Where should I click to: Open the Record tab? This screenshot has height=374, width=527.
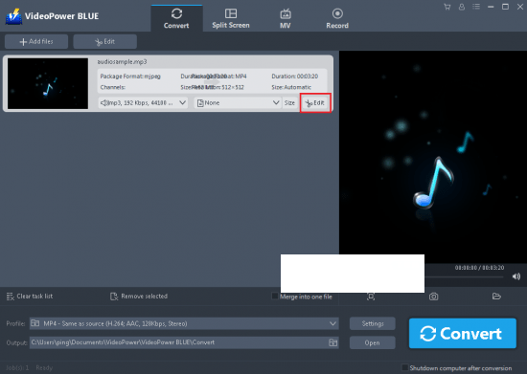click(337, 18)
